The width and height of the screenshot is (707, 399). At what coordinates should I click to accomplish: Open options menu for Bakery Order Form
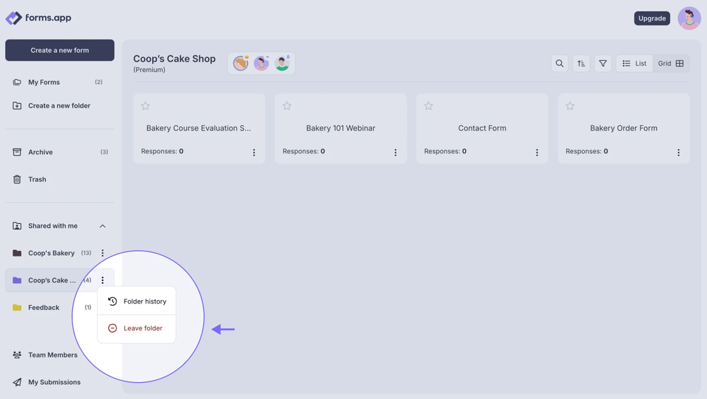[678, 153]
